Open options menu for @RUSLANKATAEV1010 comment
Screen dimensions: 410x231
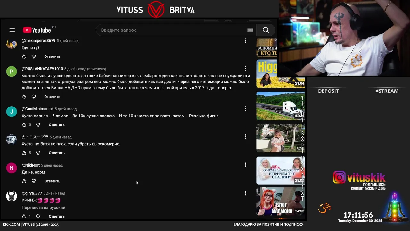(x=246, y=69)
